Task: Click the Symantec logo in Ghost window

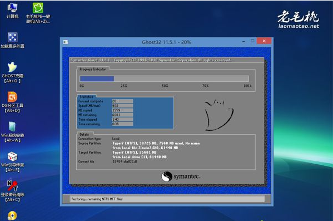Action: tap(181, 176)
